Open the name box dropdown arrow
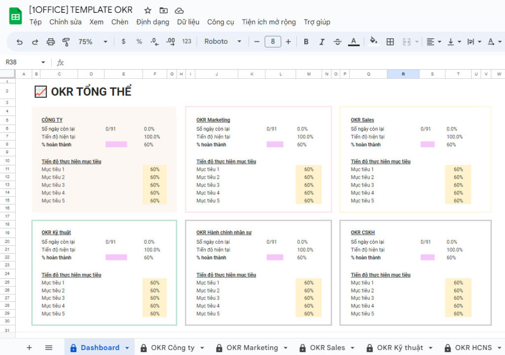Screen dimensions: 505x355 [x=43, y=63]
